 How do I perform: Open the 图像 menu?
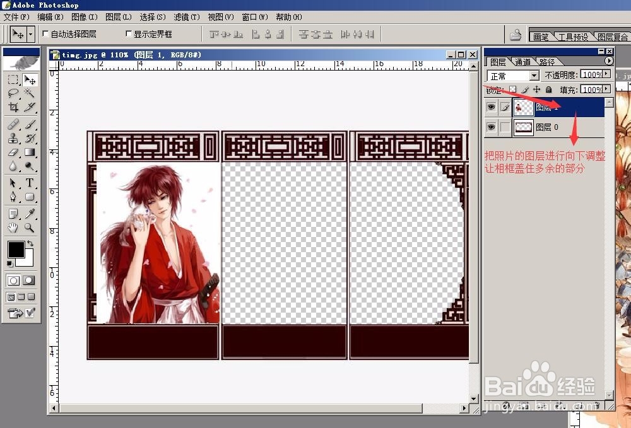coord(84,17)
